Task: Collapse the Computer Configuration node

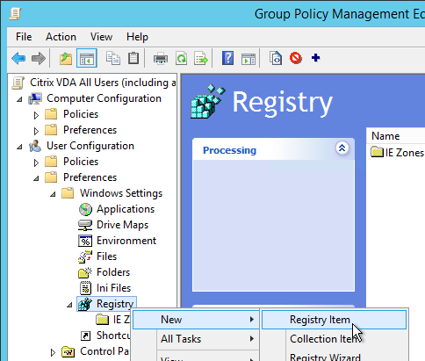Action: pyautogui.click(x=19, y=99)
